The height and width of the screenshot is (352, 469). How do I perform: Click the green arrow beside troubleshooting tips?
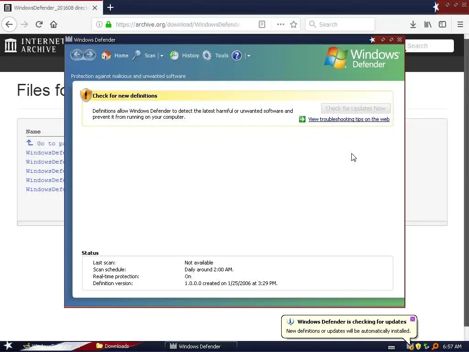[302, 119]
